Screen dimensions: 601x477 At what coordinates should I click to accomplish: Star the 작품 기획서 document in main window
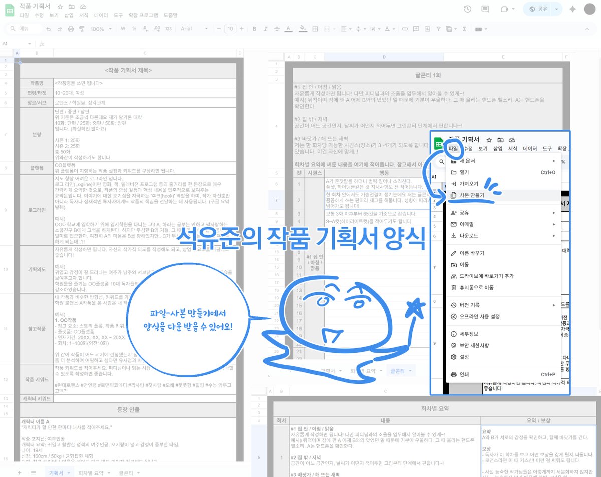point(60,6)
